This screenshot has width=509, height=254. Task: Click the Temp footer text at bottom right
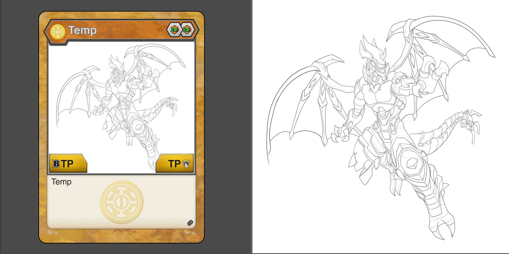pyautogui.click(x=190, y=233)
